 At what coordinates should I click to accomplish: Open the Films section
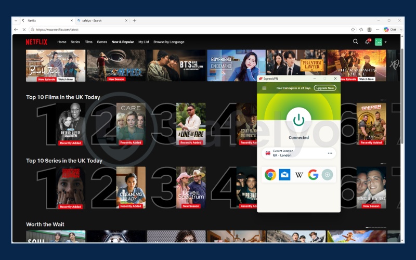[x=88, y=42]
